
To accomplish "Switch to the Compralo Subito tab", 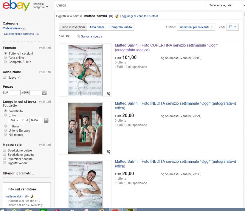I will click(120, 27).
